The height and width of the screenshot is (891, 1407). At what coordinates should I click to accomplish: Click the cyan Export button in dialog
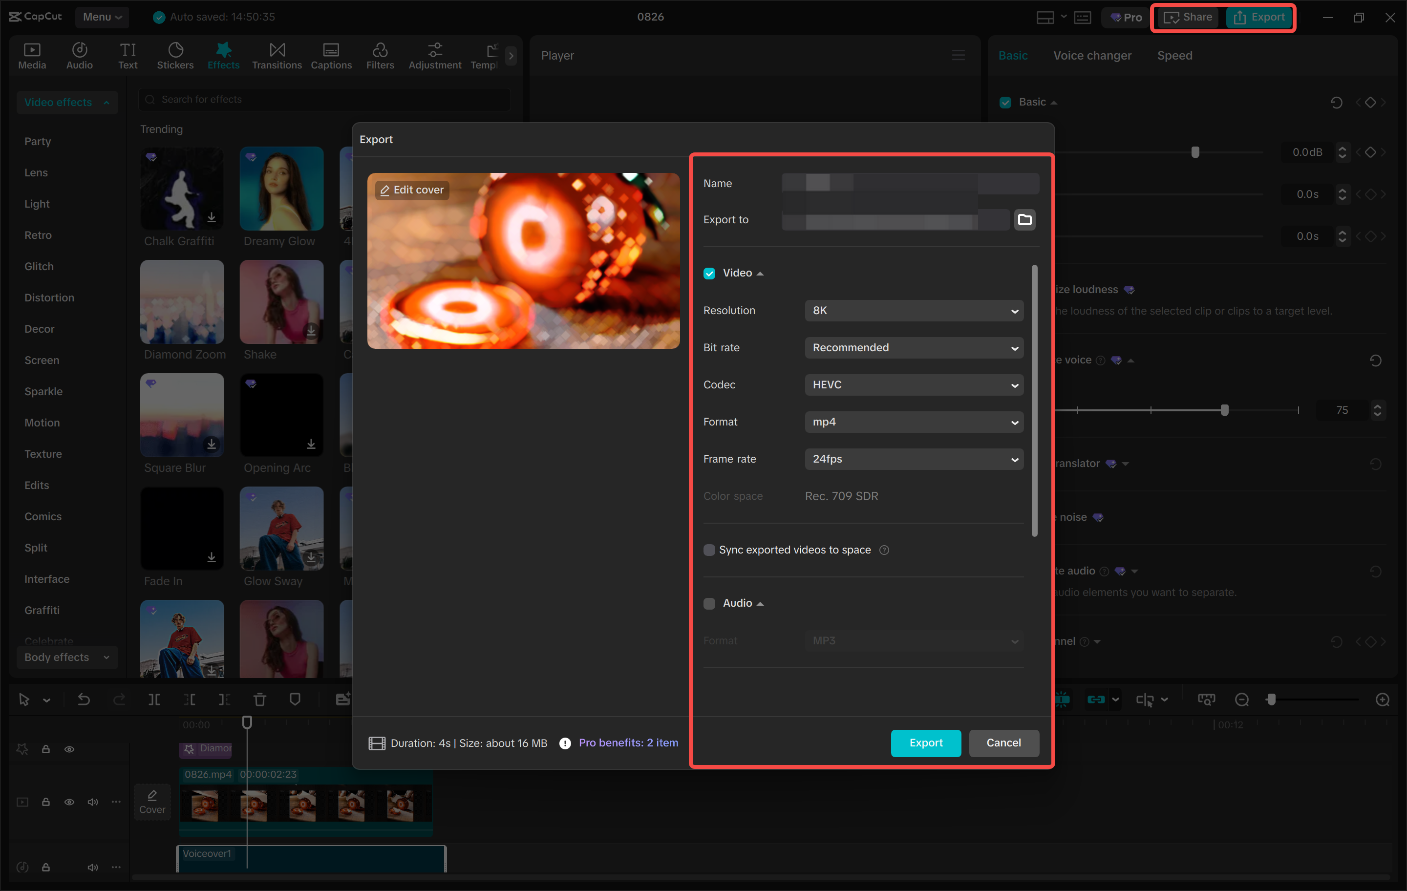[925, 742]
